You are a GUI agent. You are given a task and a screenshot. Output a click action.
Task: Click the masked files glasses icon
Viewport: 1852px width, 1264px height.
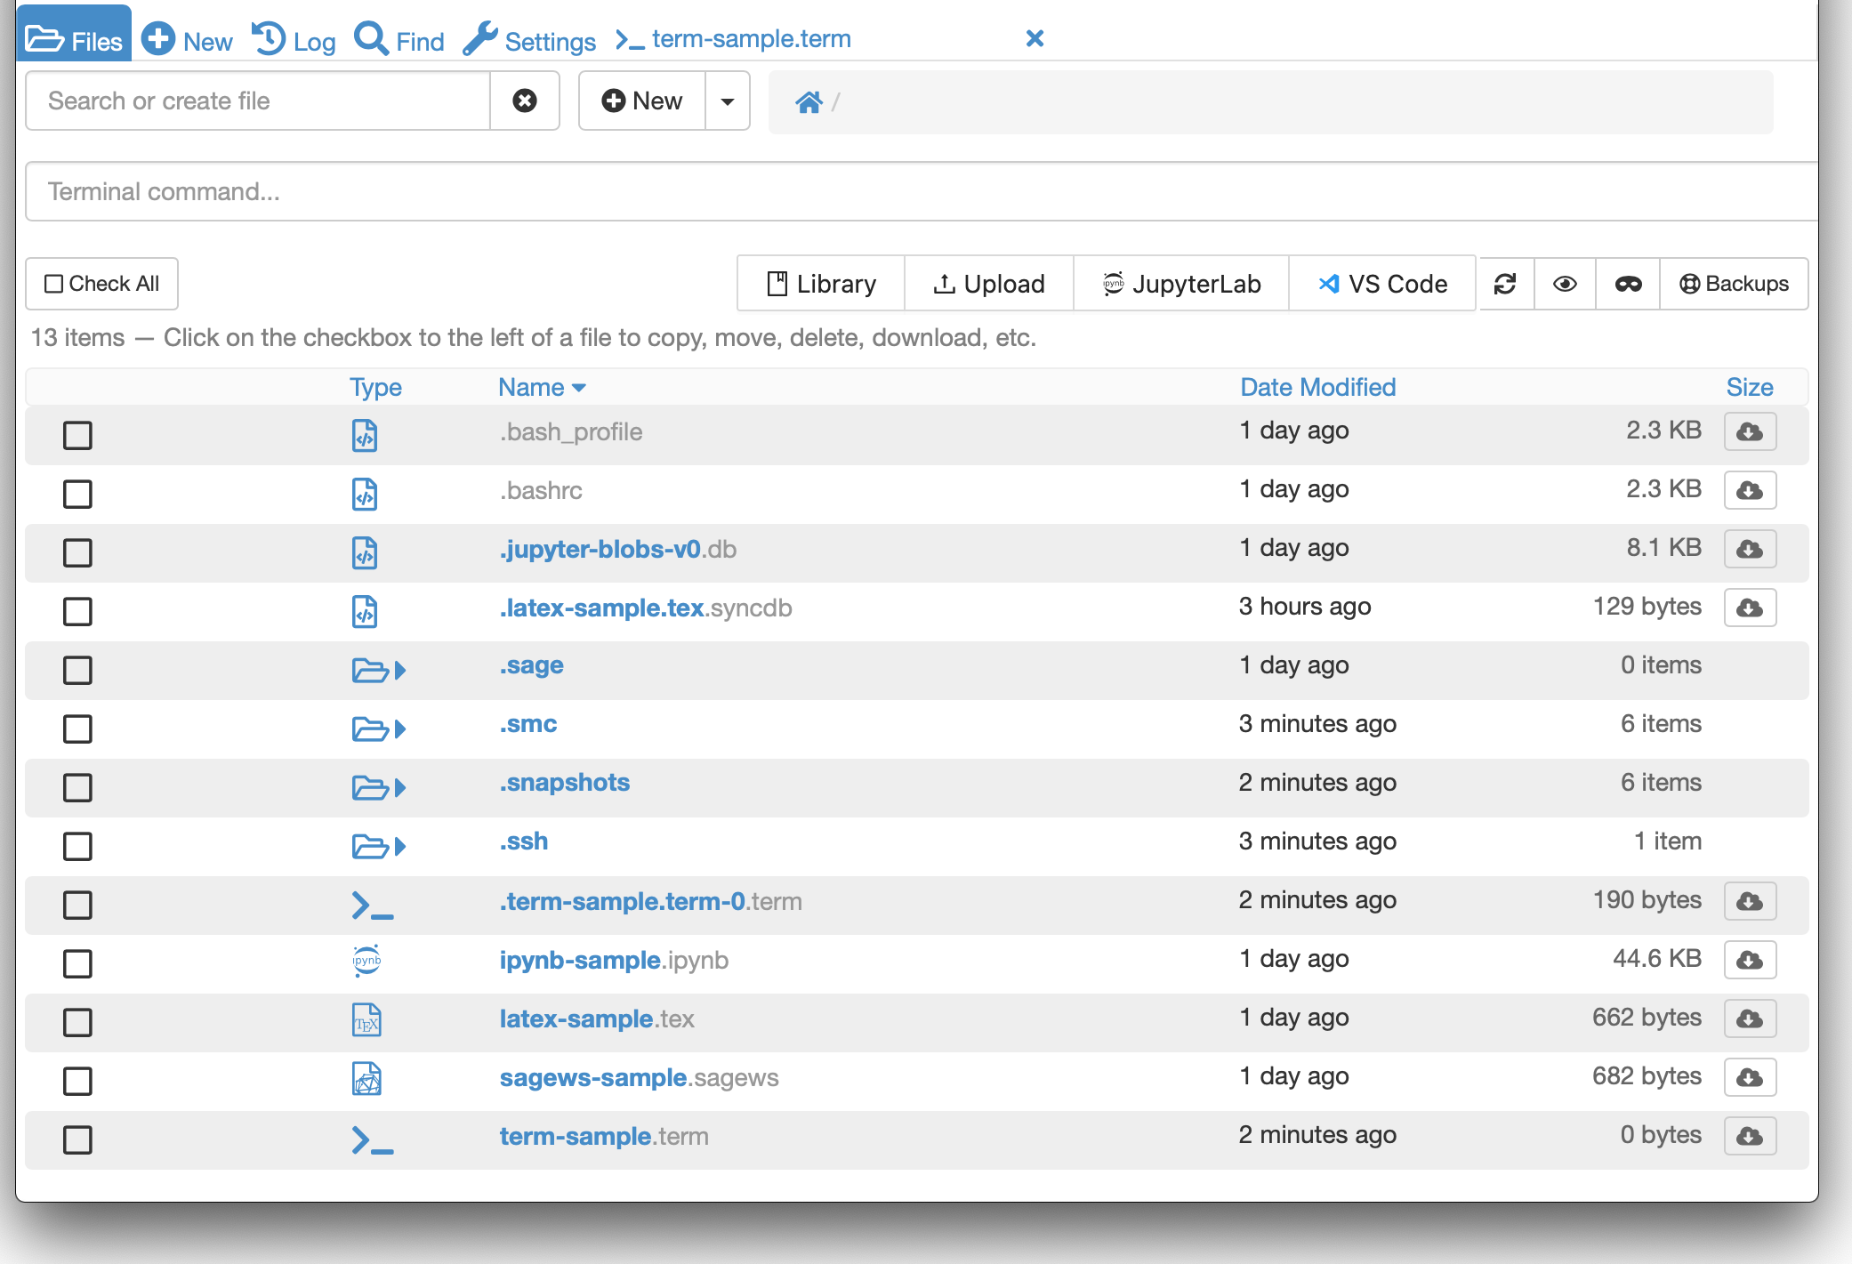click(x=1628, y=284)
